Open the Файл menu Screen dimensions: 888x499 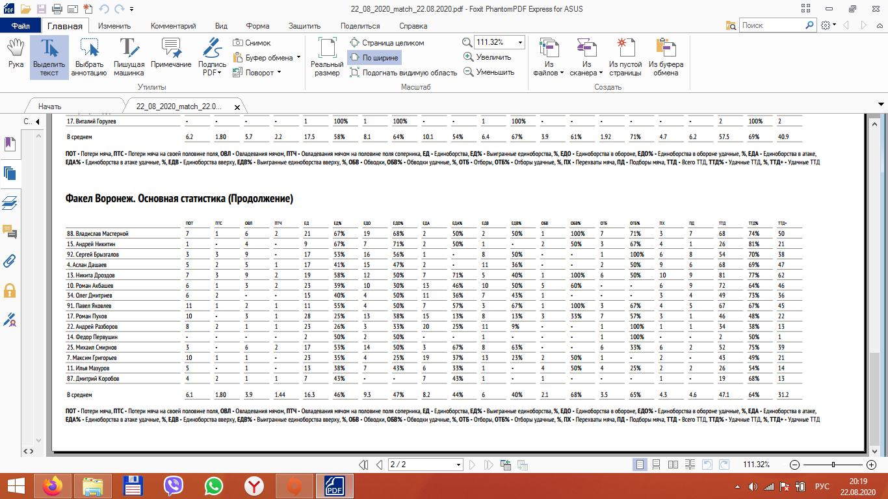pos(21,26)
